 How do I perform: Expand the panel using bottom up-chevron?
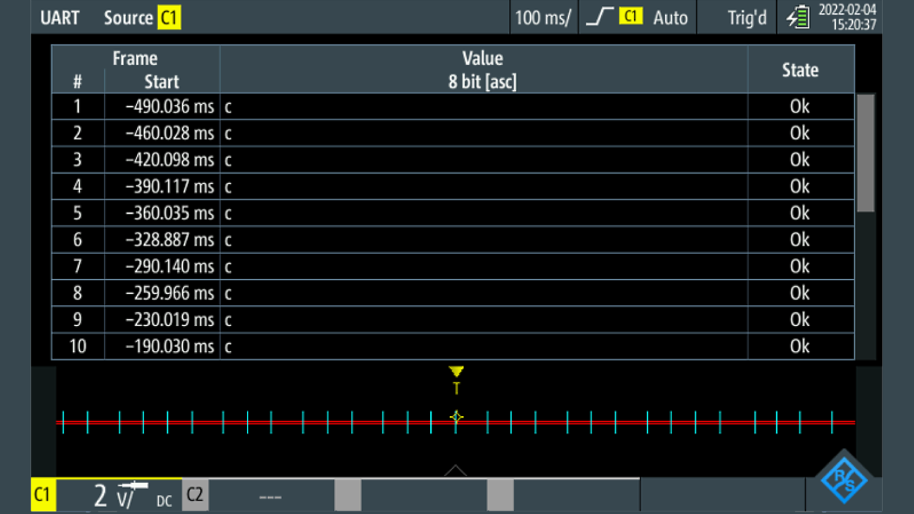click(x=456, y=470)
